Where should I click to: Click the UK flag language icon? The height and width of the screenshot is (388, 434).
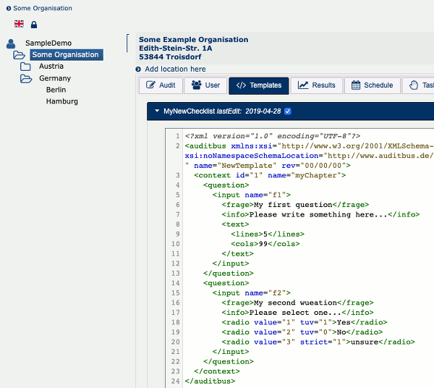[19, 24]
